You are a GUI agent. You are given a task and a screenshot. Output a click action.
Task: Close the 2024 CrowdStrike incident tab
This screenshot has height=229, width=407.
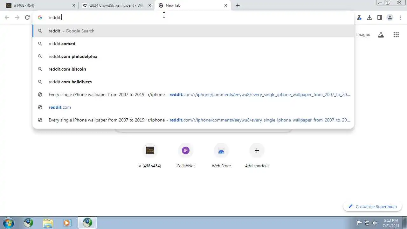click(x=150, y=5)
